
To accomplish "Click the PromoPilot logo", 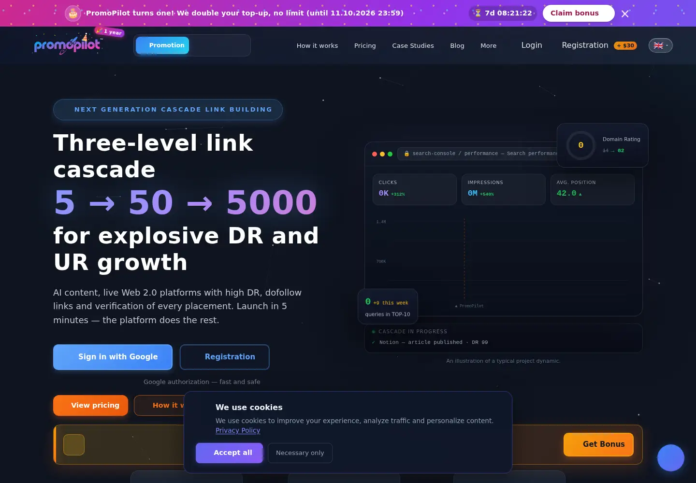I will (x=67, y=45).
